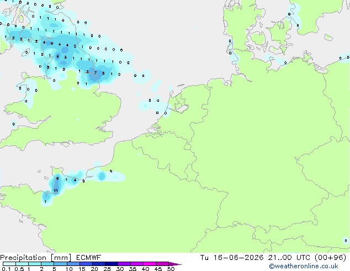The height and width of the screenshot is (271, 350).
Task: Click the forecast date 'Tu 16-06-2026' text
Action: pyautogui.click(x=232, y=258)
